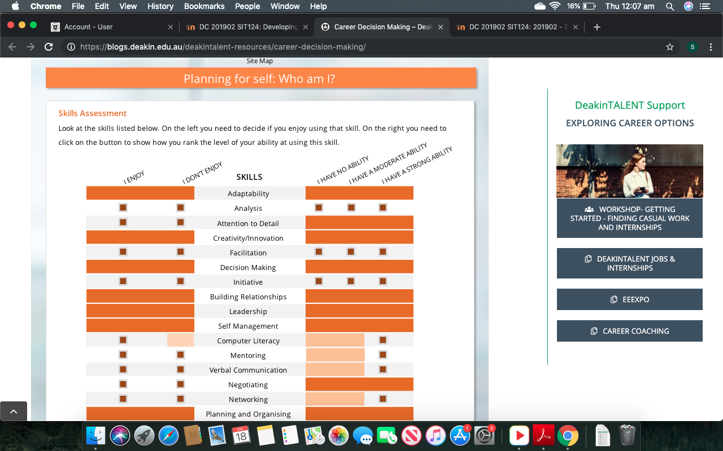Open the Chrome profile avatar icon
The height and width of the screenshot is (451, 723).
tap(692, 47)
